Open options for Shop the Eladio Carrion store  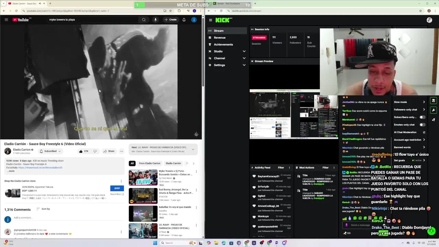click(x=121, y=181)
